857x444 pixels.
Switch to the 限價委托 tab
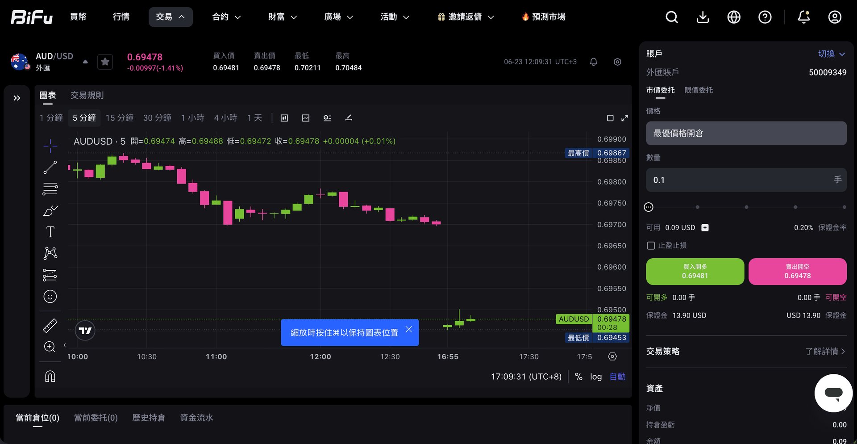(699, 90)
